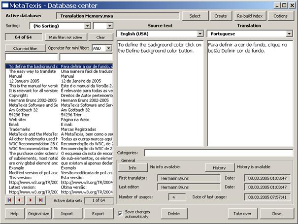Screen dimensions: 298x224
Task: Open database Options button
Action: point(280,16)
